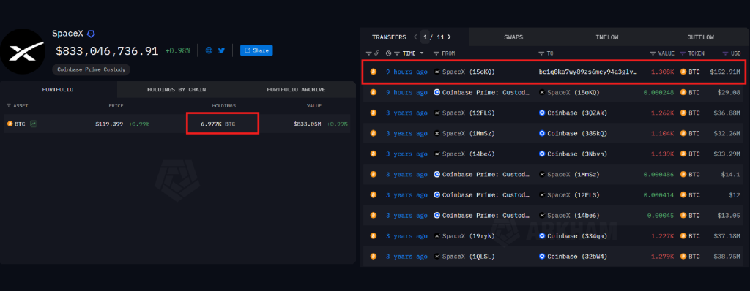Click Bitcoin chain icon in the $36.88M row

[374, 113]
